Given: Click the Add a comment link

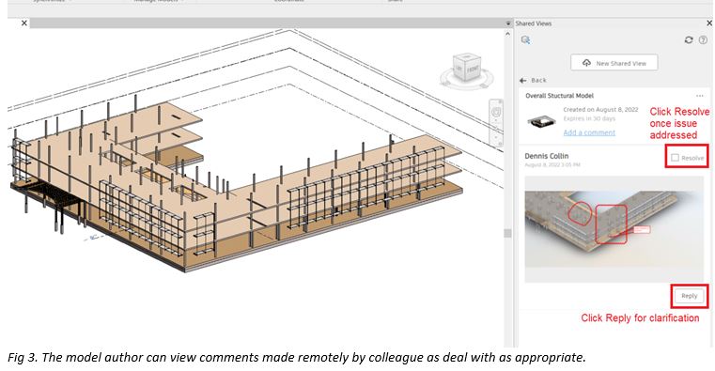Looking at the screenshot, I should [589, 132].
